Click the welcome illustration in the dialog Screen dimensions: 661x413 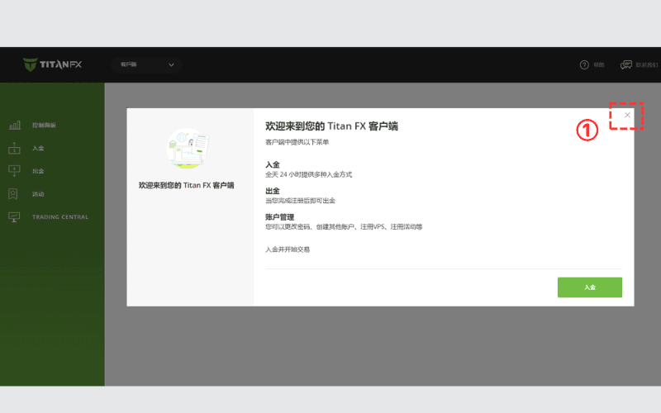(x=188, y=149)
